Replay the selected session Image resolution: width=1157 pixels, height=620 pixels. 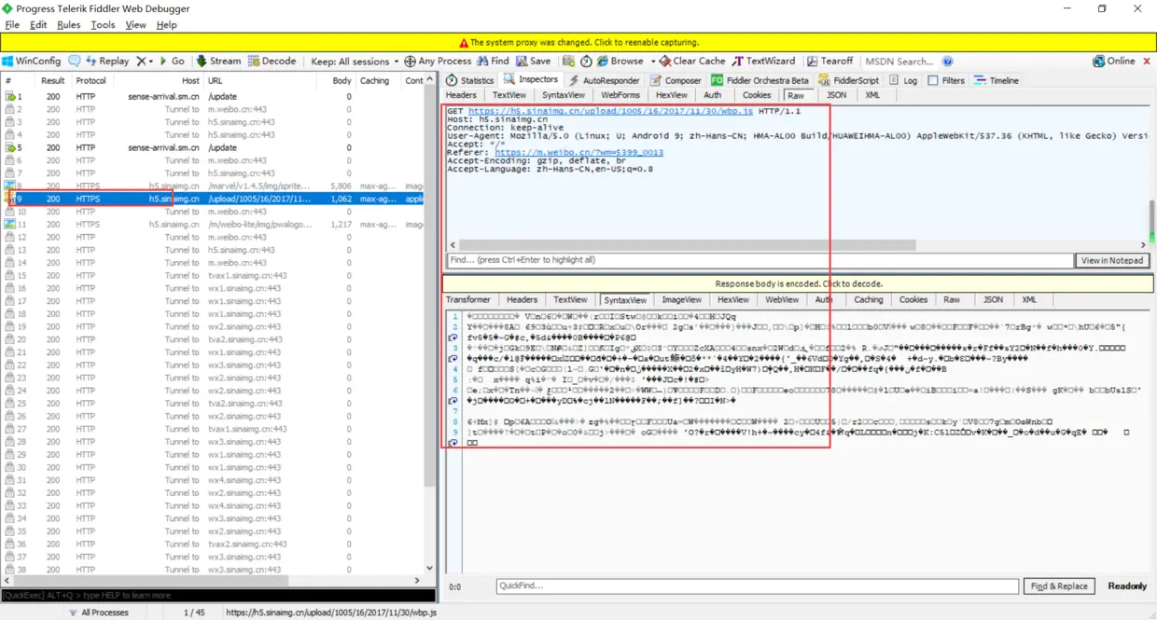click(107, 61)
